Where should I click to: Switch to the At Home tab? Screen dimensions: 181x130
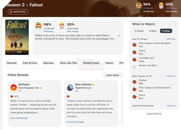pos(153,31)
